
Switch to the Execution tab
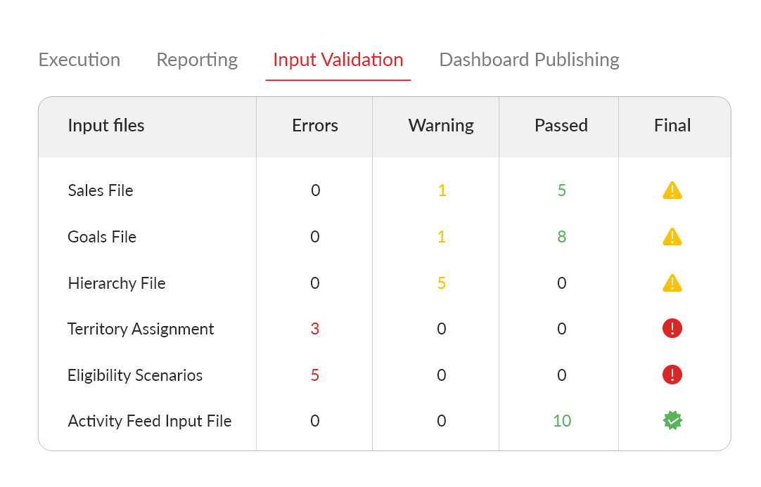pos(79,60)
